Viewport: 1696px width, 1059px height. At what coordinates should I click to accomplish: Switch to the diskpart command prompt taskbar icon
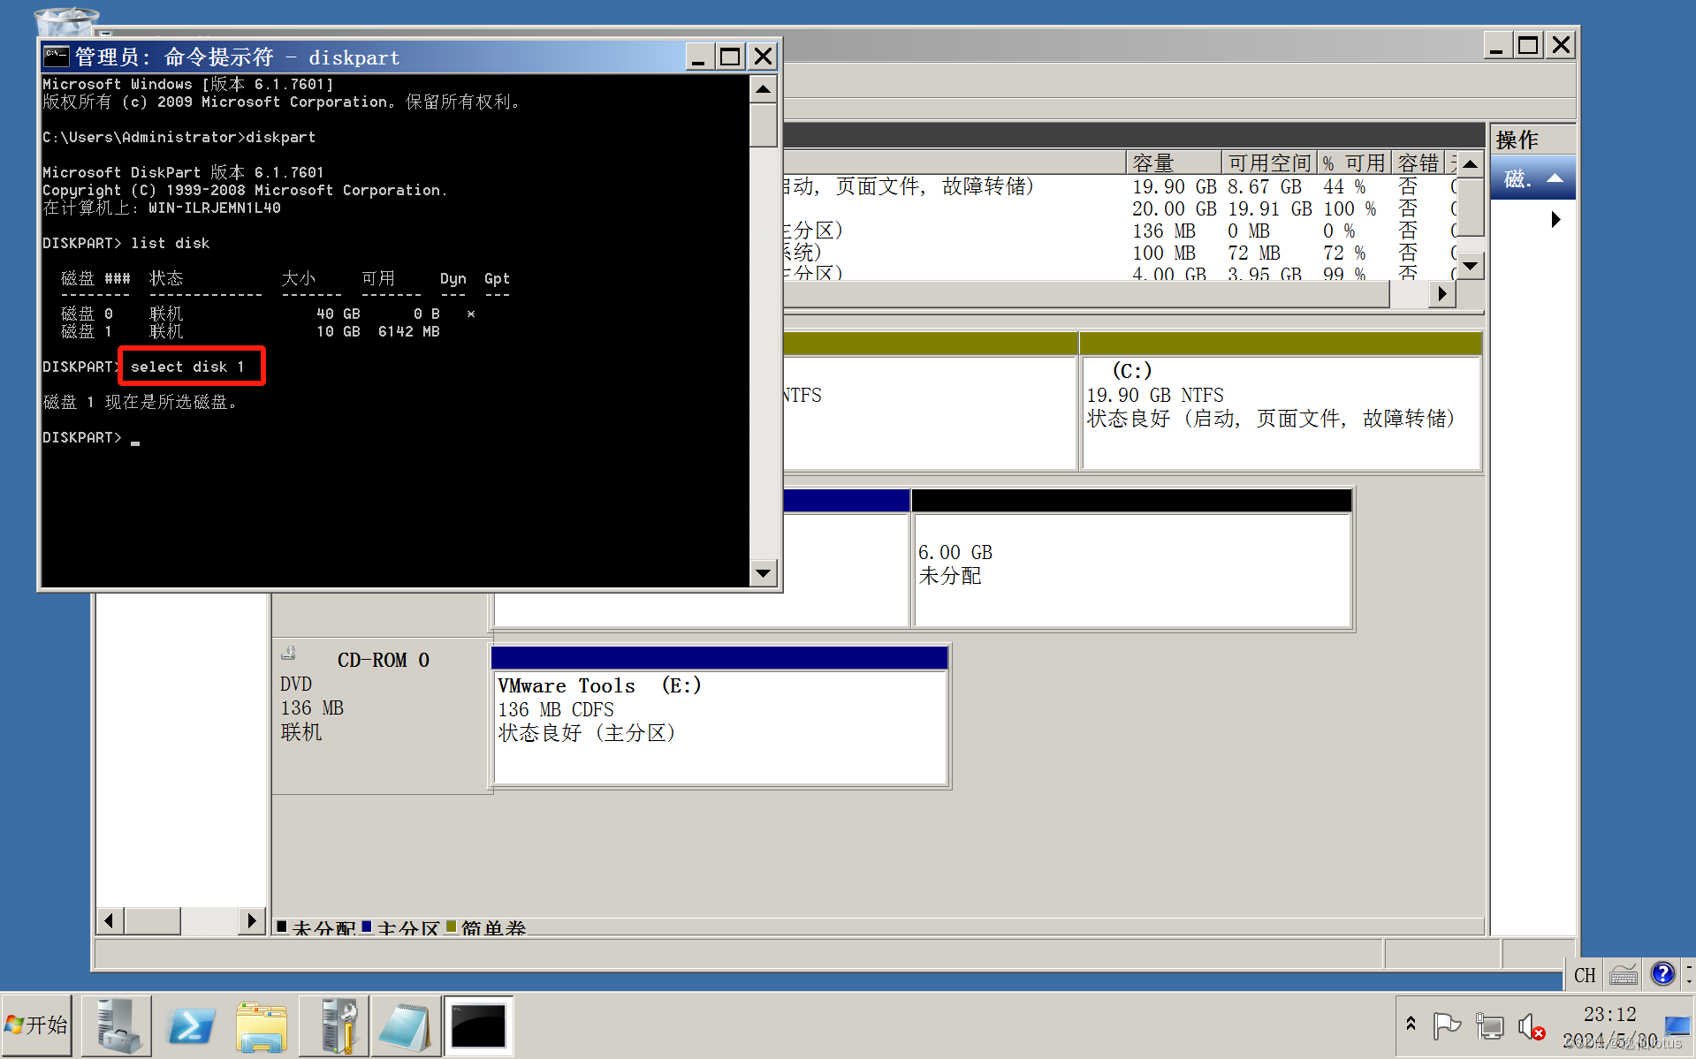click(x=477, y=1025)
